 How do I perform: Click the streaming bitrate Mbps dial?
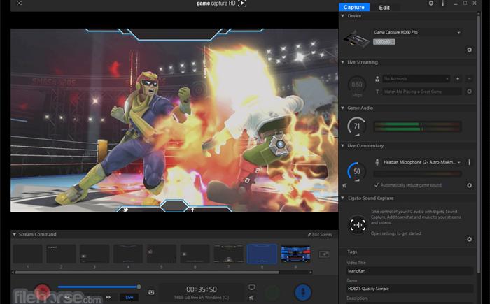[x=357, y=85]
